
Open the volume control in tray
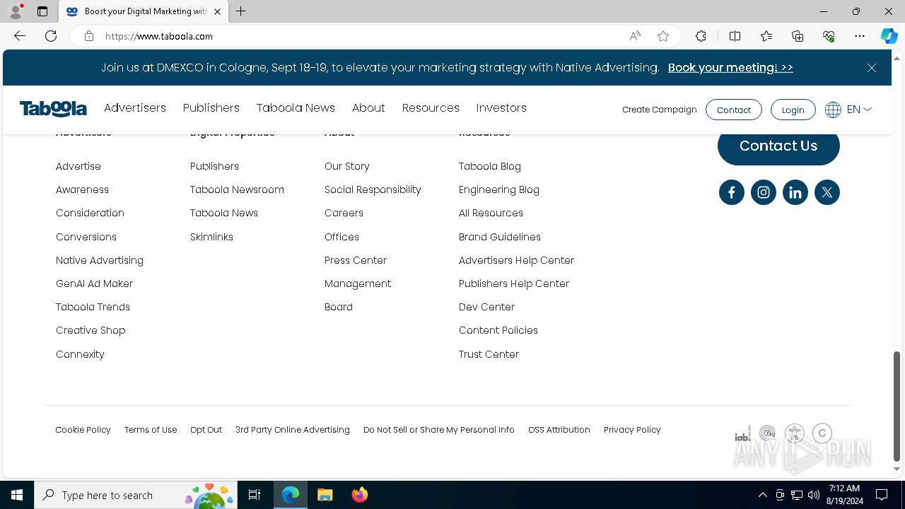[x=813, y=495]
